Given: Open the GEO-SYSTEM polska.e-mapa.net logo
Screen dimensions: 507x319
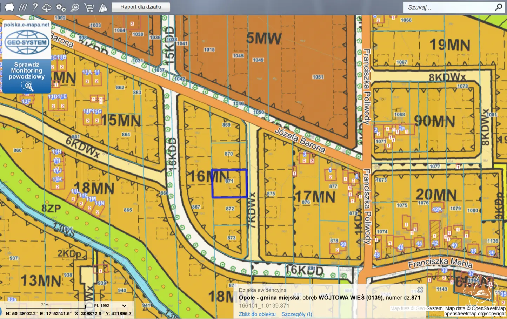Looking at the screenshot, I should pos(27,39).
